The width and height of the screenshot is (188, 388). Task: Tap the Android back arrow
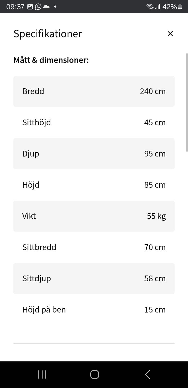pyautogui.click(x=148, y=374)
